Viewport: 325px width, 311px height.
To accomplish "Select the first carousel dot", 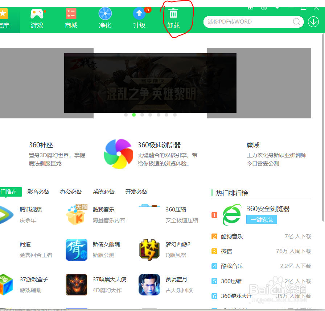I will point(126,115).
